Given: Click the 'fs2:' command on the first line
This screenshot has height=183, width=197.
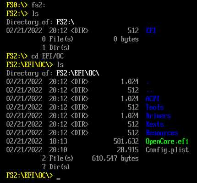Looking at the screenshot, I should pyautogui.click(x=38, y=5).
